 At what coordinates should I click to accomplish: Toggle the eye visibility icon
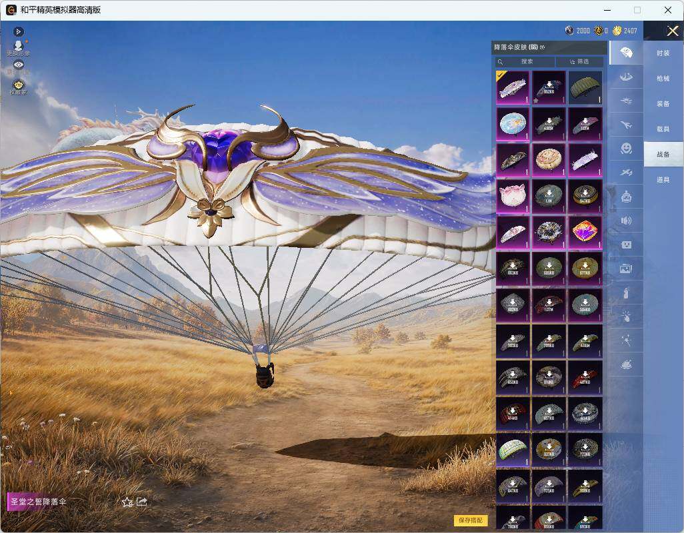click(18, 65)
